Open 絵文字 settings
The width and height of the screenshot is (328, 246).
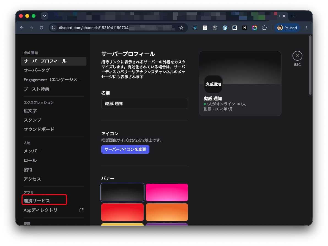tap(54, 111)
